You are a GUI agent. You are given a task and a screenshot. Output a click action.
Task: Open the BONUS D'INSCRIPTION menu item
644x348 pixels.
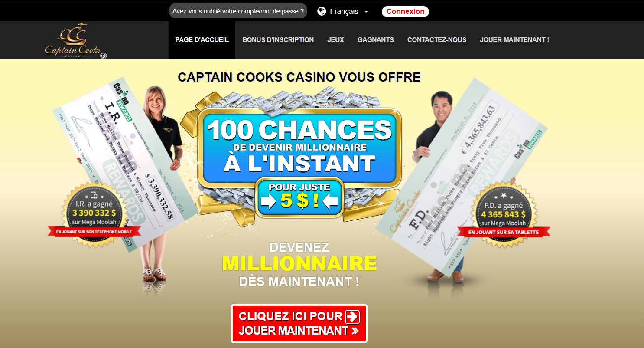[x=278, y=40]
